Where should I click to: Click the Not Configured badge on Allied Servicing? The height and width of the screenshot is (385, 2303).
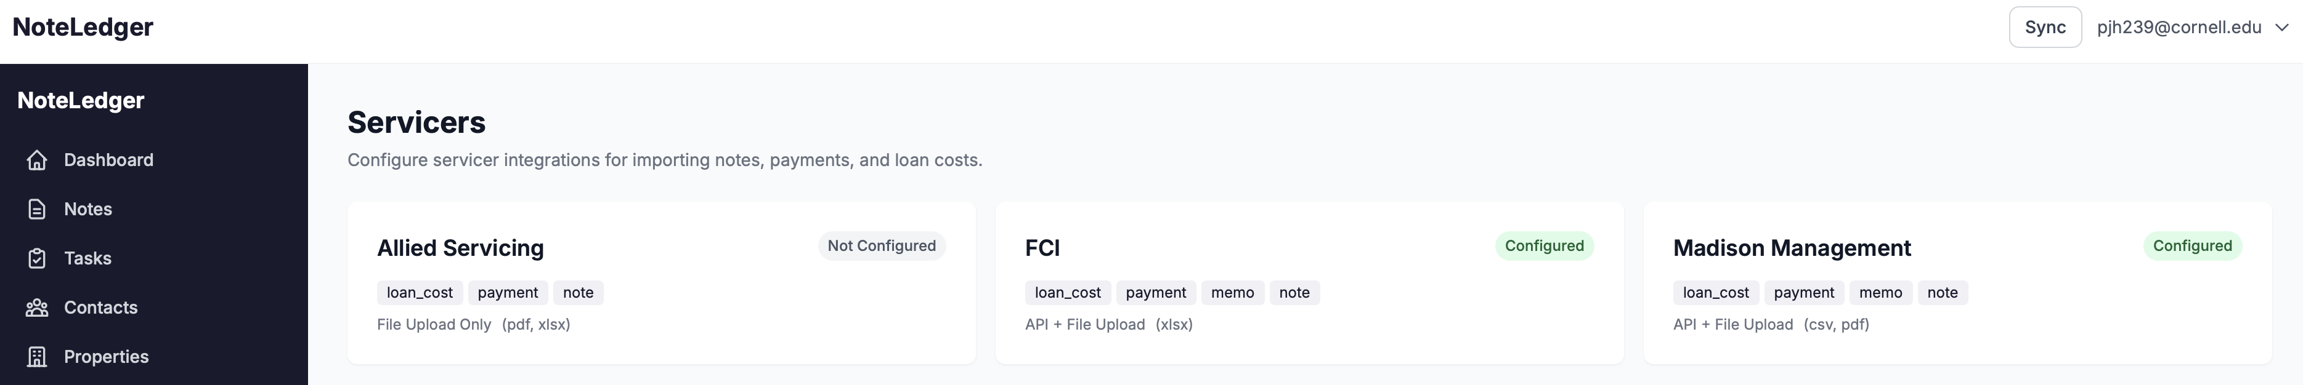click(x=882, y=245)
